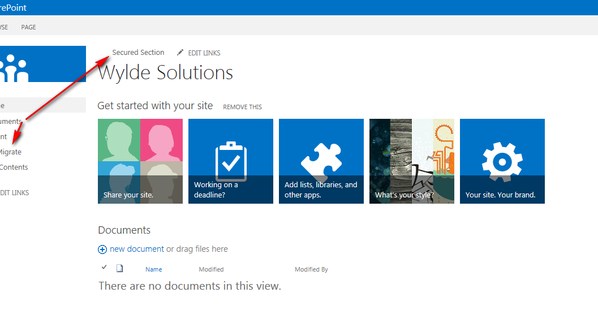Sort by the Modified By column header

(x=311, y=269)
